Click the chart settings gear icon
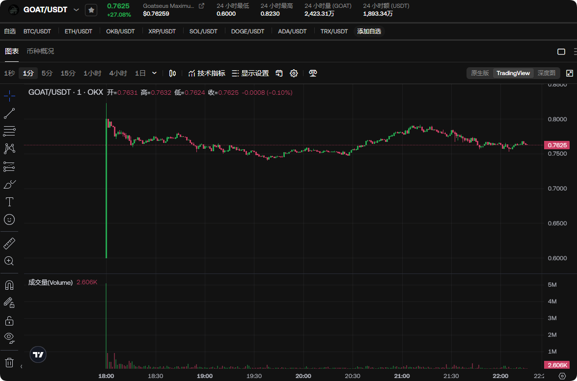 pos(294,73)
